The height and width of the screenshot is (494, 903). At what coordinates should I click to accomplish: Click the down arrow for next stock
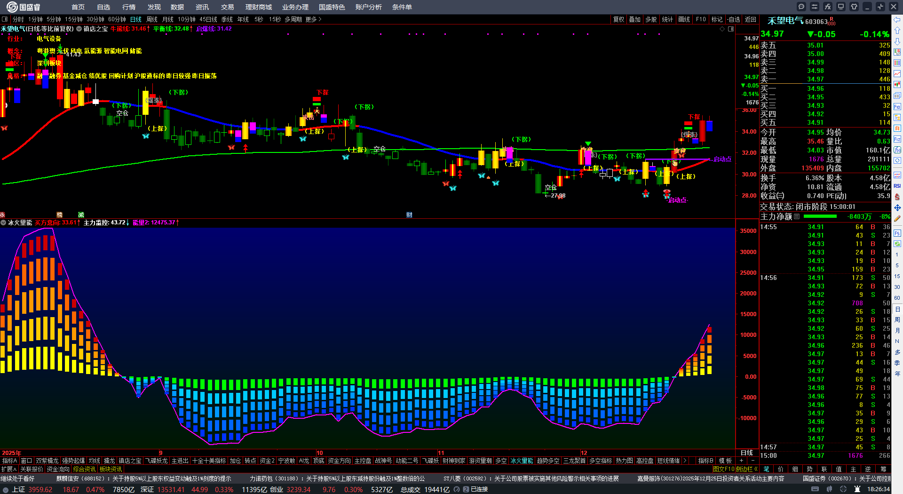pyautogui.click(x=897, y=41)
